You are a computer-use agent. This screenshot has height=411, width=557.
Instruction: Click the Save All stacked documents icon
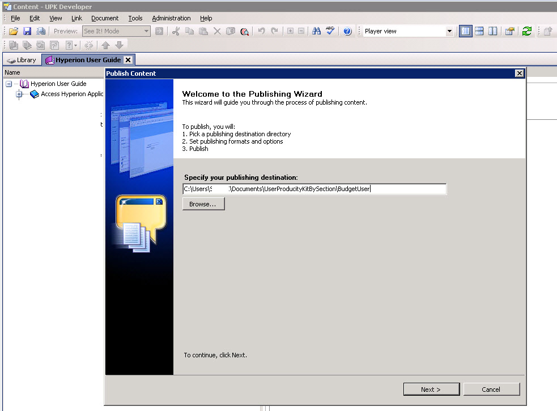[x=41, y=31]
